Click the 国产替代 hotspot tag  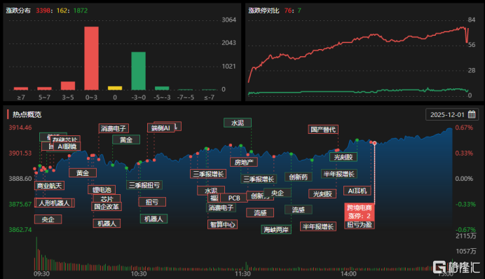(x=323, y=129)
